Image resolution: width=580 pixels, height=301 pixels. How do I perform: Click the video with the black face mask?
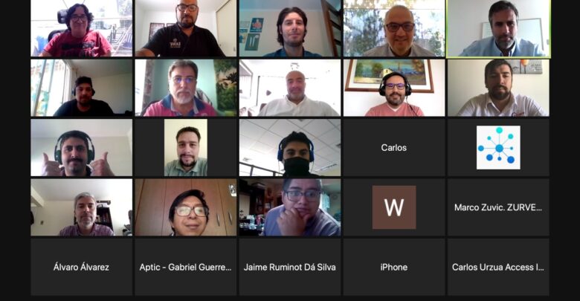(x=290, y=148)
